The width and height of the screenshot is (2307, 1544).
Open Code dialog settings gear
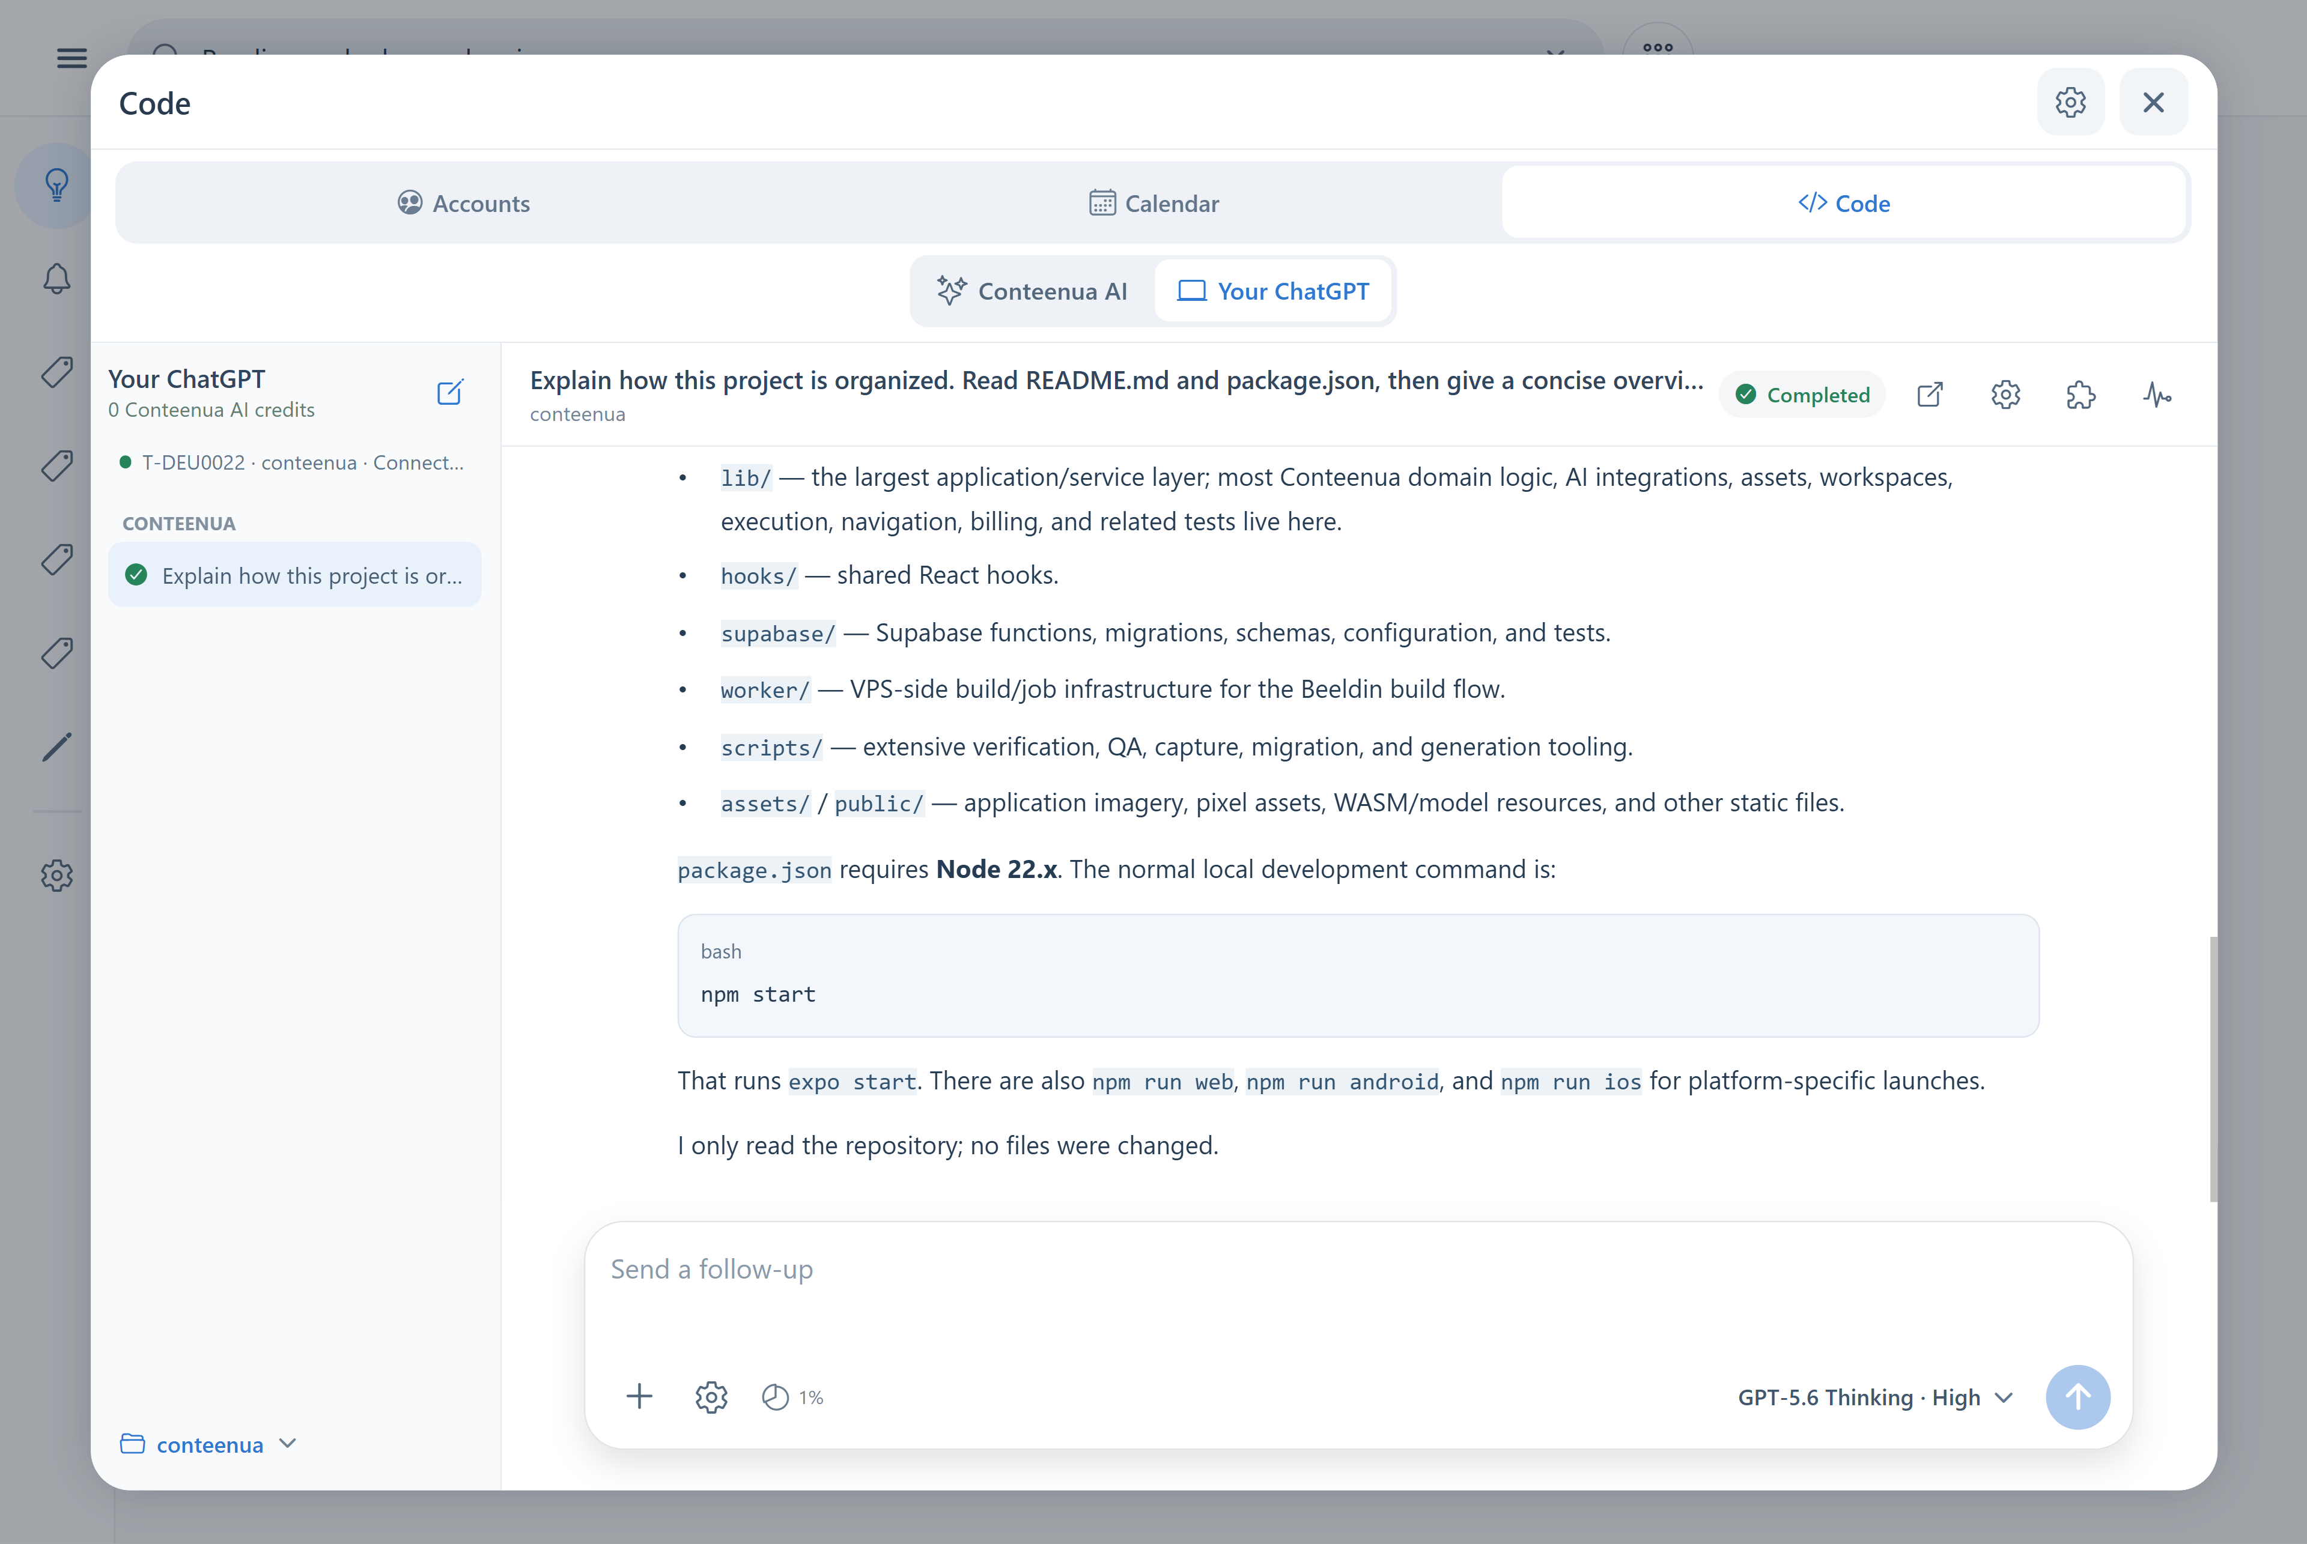(x=2070, y=103)
